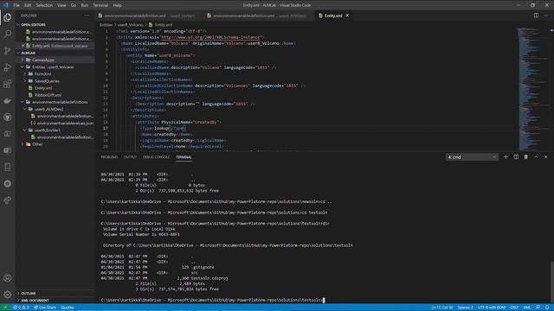
Task: Click the remote indicator in status bar
Action: pos(5,308)
